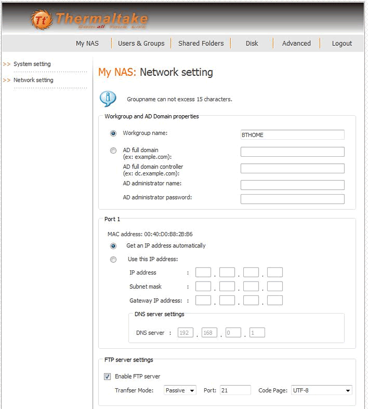This screenshot has width=368, height=409.
Task: Go to Network setting in sidebar
Action: pyautogui.click(x=34, y=80)
